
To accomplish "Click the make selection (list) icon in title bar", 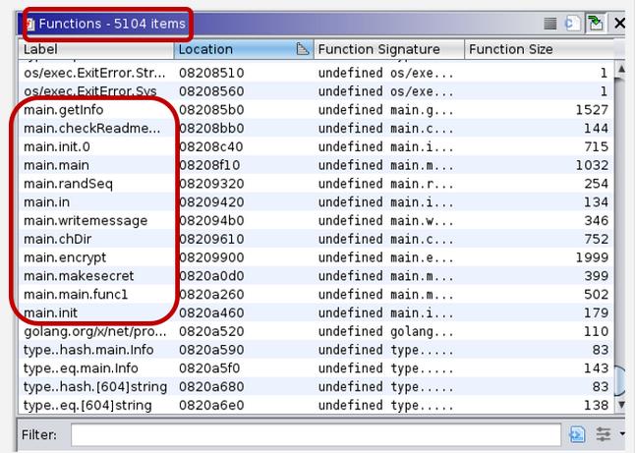I will tap(550, 23).
